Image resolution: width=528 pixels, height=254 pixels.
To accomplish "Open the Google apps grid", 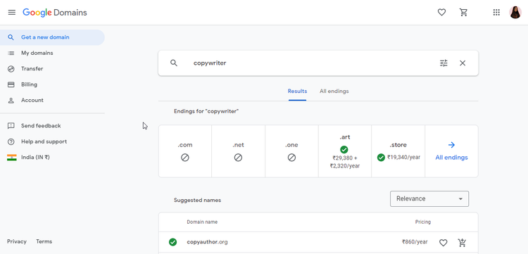I will click(x=496, y=13).
